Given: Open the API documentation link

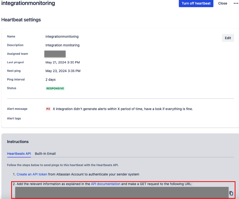Looking at the screenshot, I should click(105, 184).
